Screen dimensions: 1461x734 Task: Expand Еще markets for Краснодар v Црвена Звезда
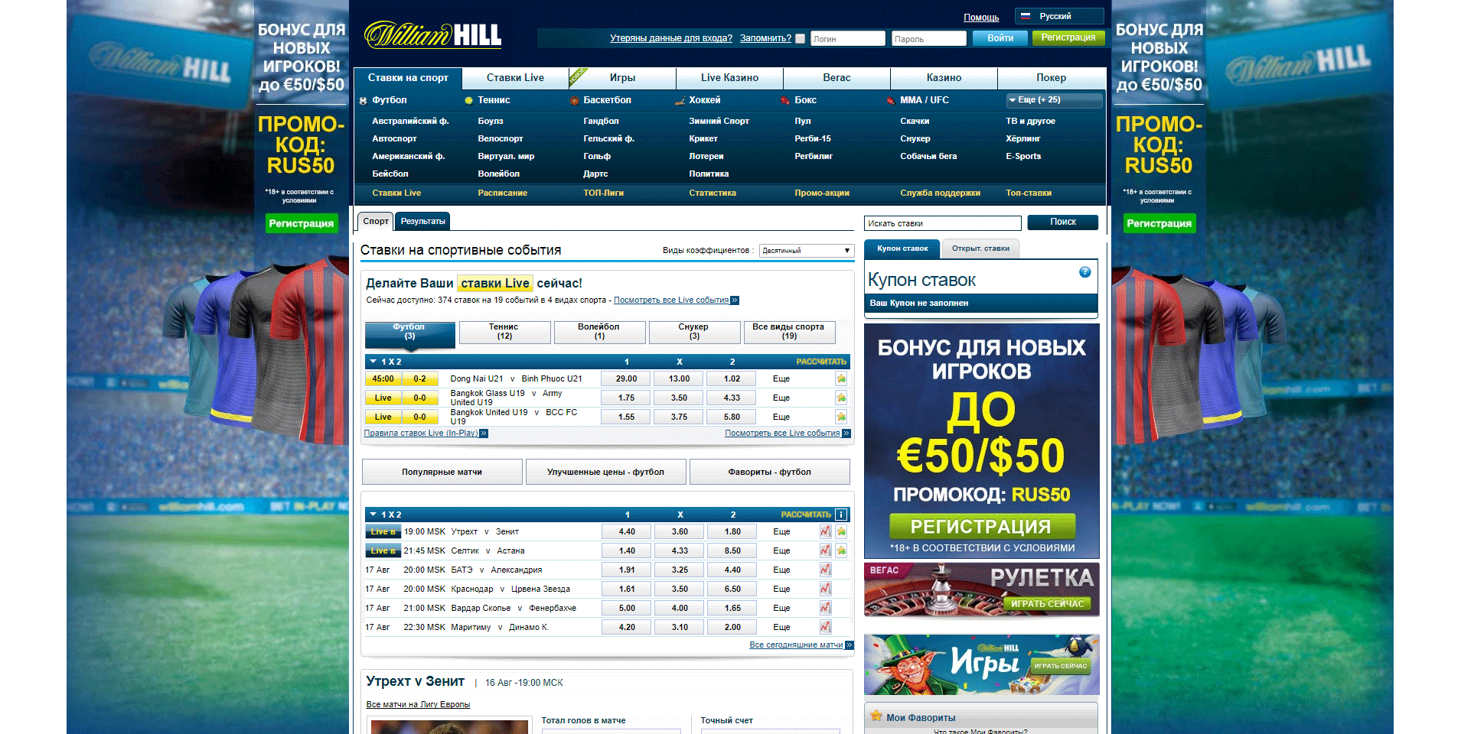(x=781, y=589)
